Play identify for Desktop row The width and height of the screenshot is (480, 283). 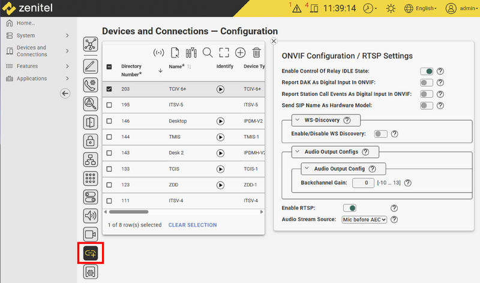[x=220, y=121]
